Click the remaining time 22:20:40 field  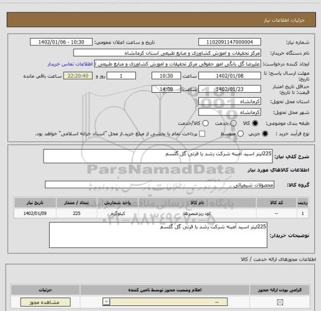(78, 76)
